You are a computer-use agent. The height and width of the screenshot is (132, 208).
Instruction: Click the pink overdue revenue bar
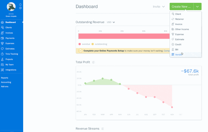[x=124, y=36]
